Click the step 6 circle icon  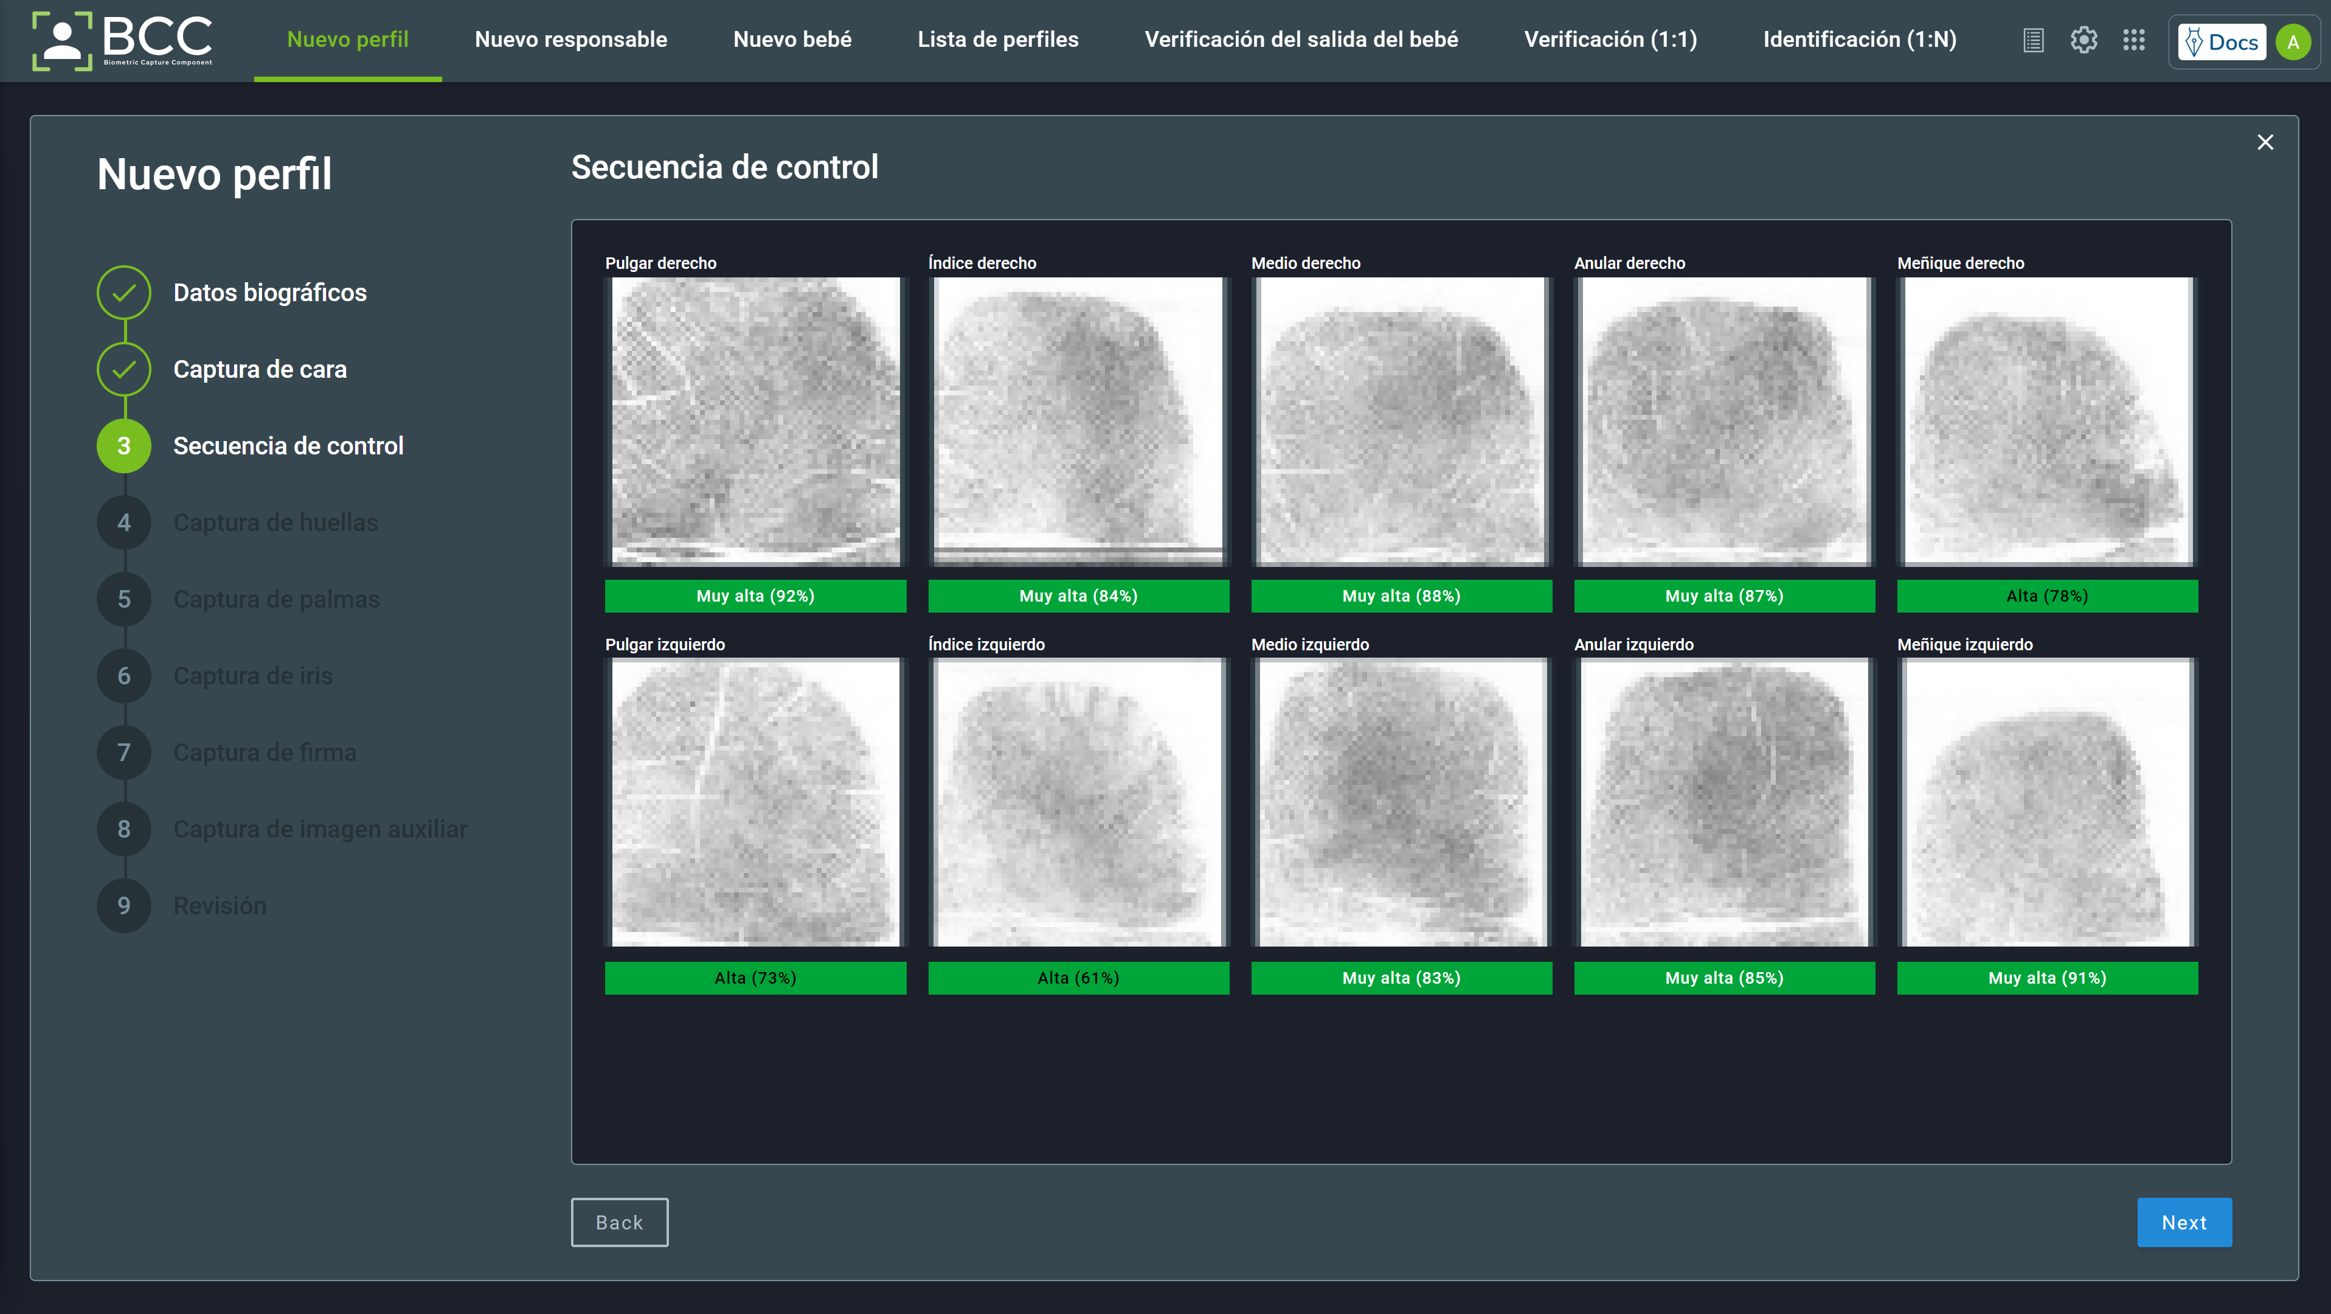(x=124, y=676)
